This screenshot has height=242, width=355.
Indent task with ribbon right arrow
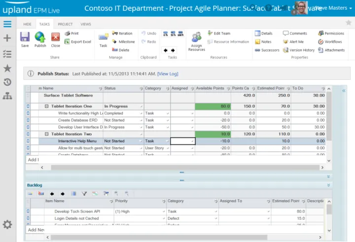pyautogui.click(x=173, y=50)
